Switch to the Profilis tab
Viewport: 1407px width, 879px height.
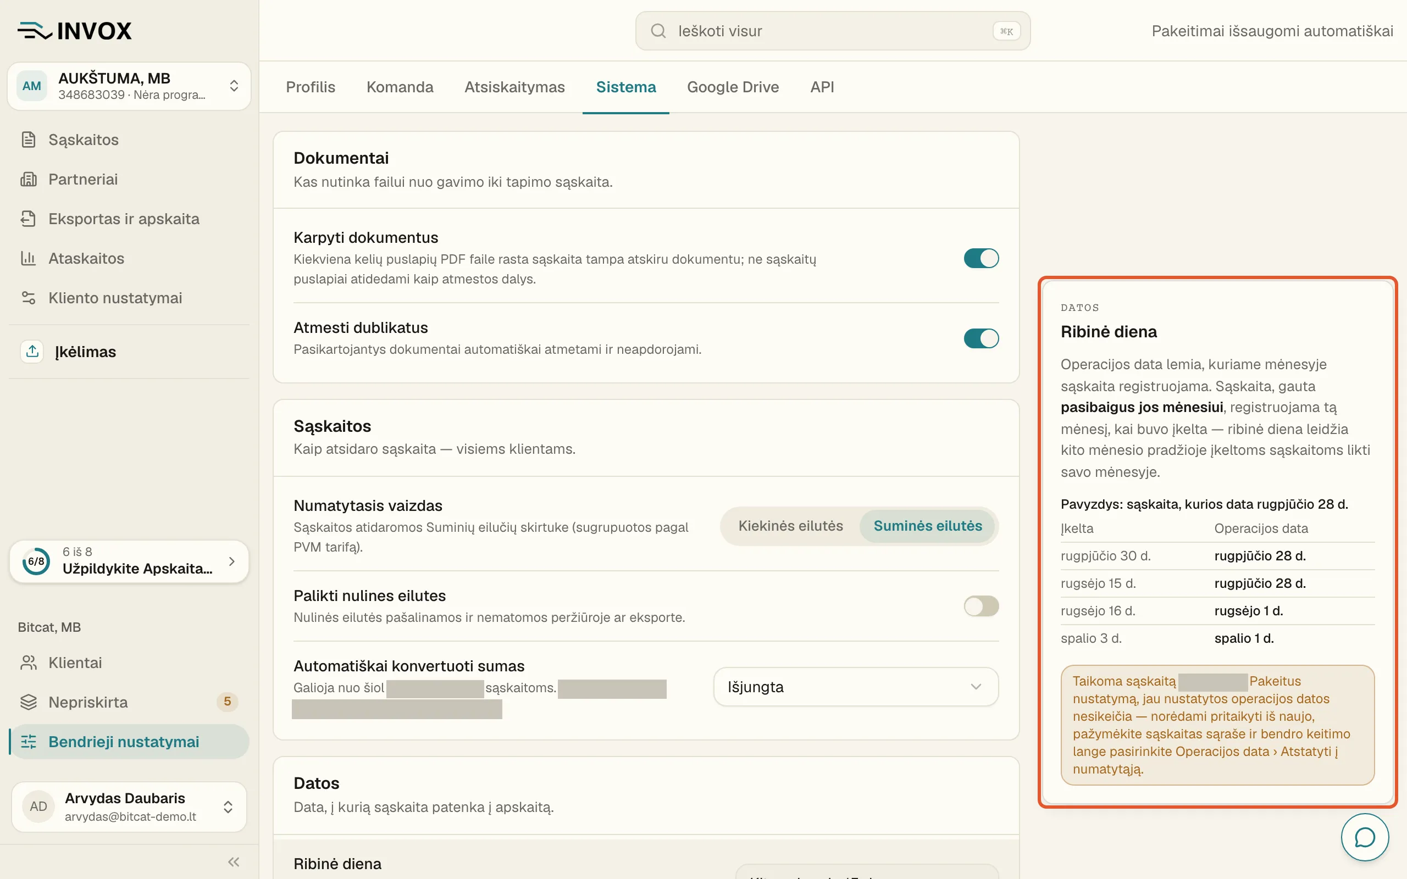point(311,87)
